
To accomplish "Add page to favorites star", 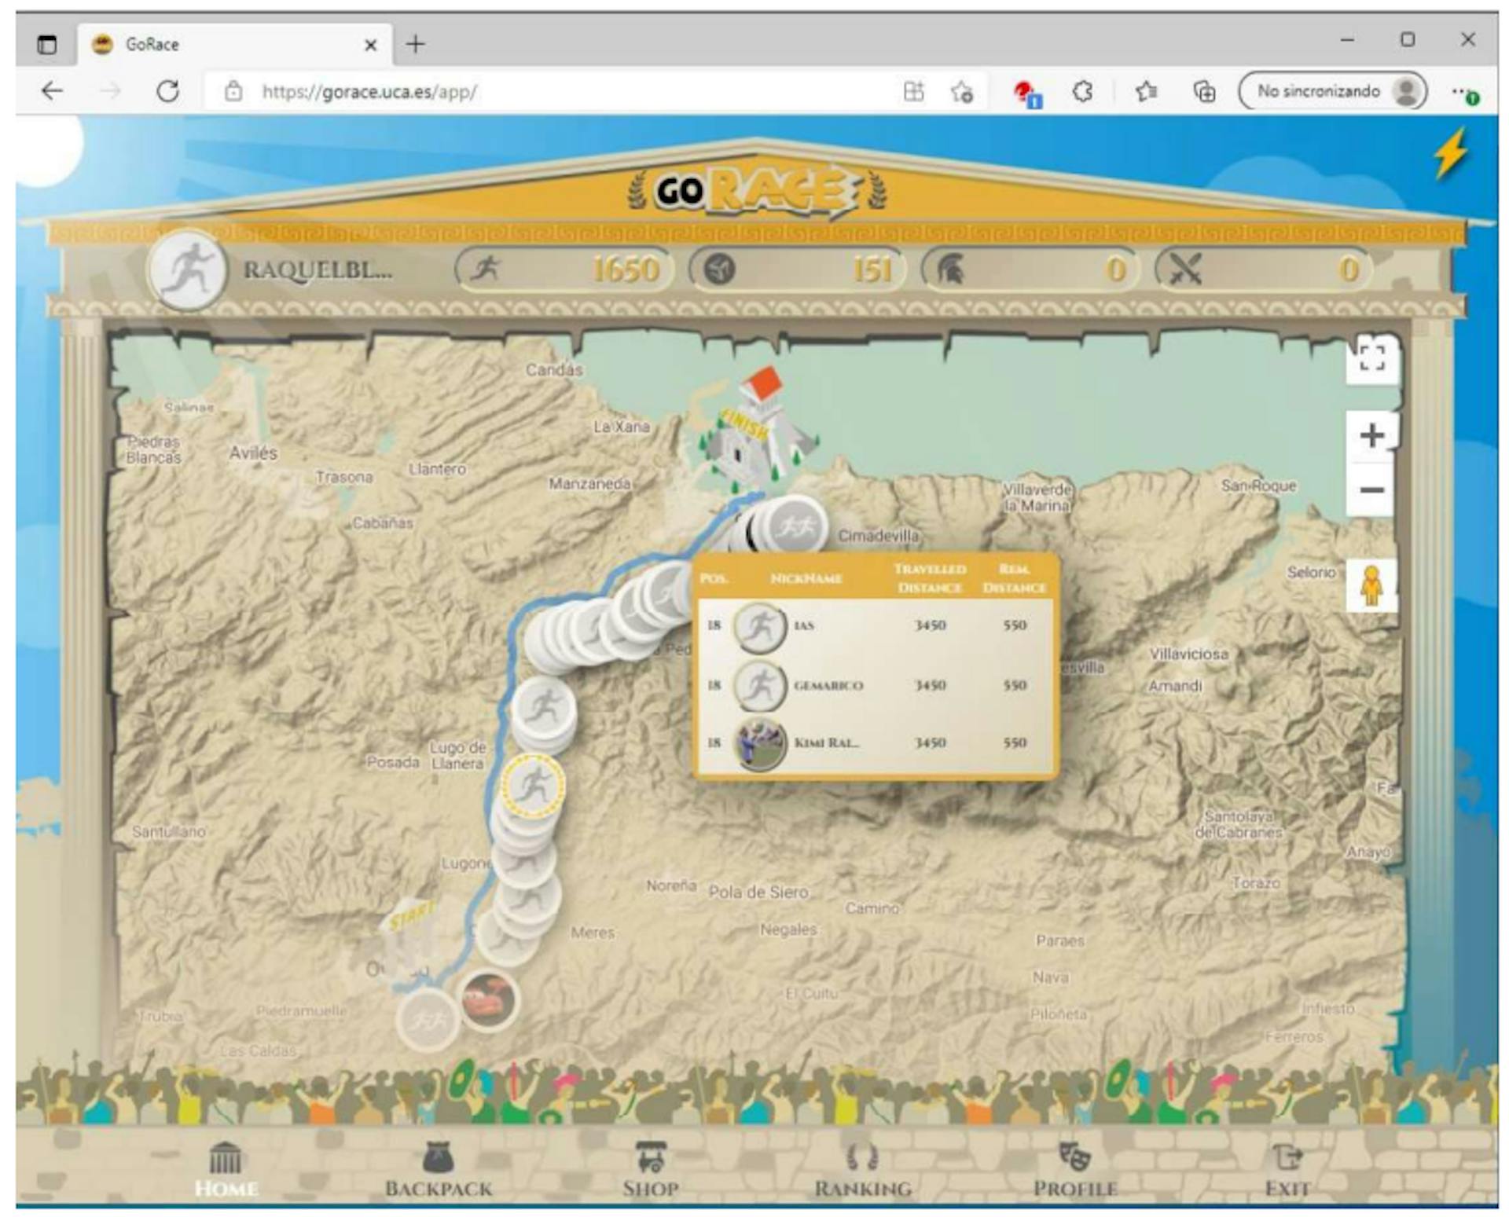I will [961, 91].
